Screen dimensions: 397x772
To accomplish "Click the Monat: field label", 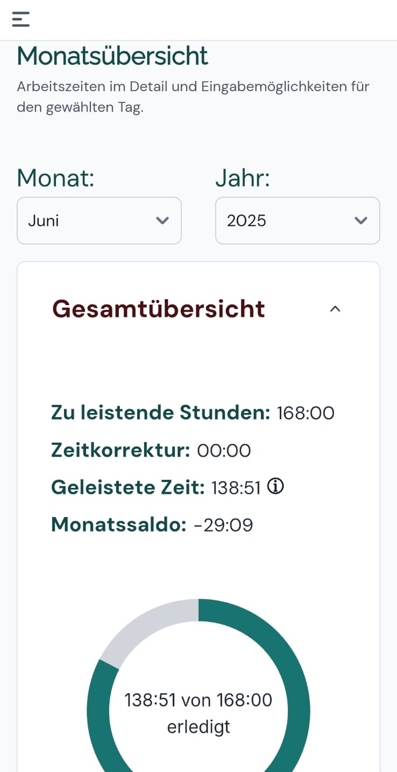I will coord(55,178).
